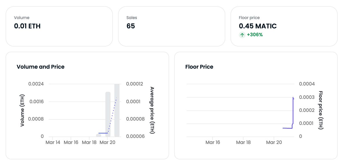Click the Mar 20 volume bar
347x164 pixels.
(108, 114)
